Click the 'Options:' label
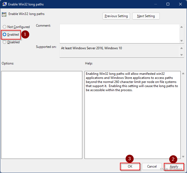This screenshot has width=187, height=173. click(8, 63)
